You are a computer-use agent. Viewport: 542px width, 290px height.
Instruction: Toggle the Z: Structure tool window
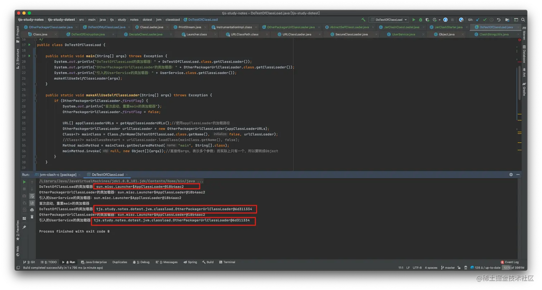[18, 58]
